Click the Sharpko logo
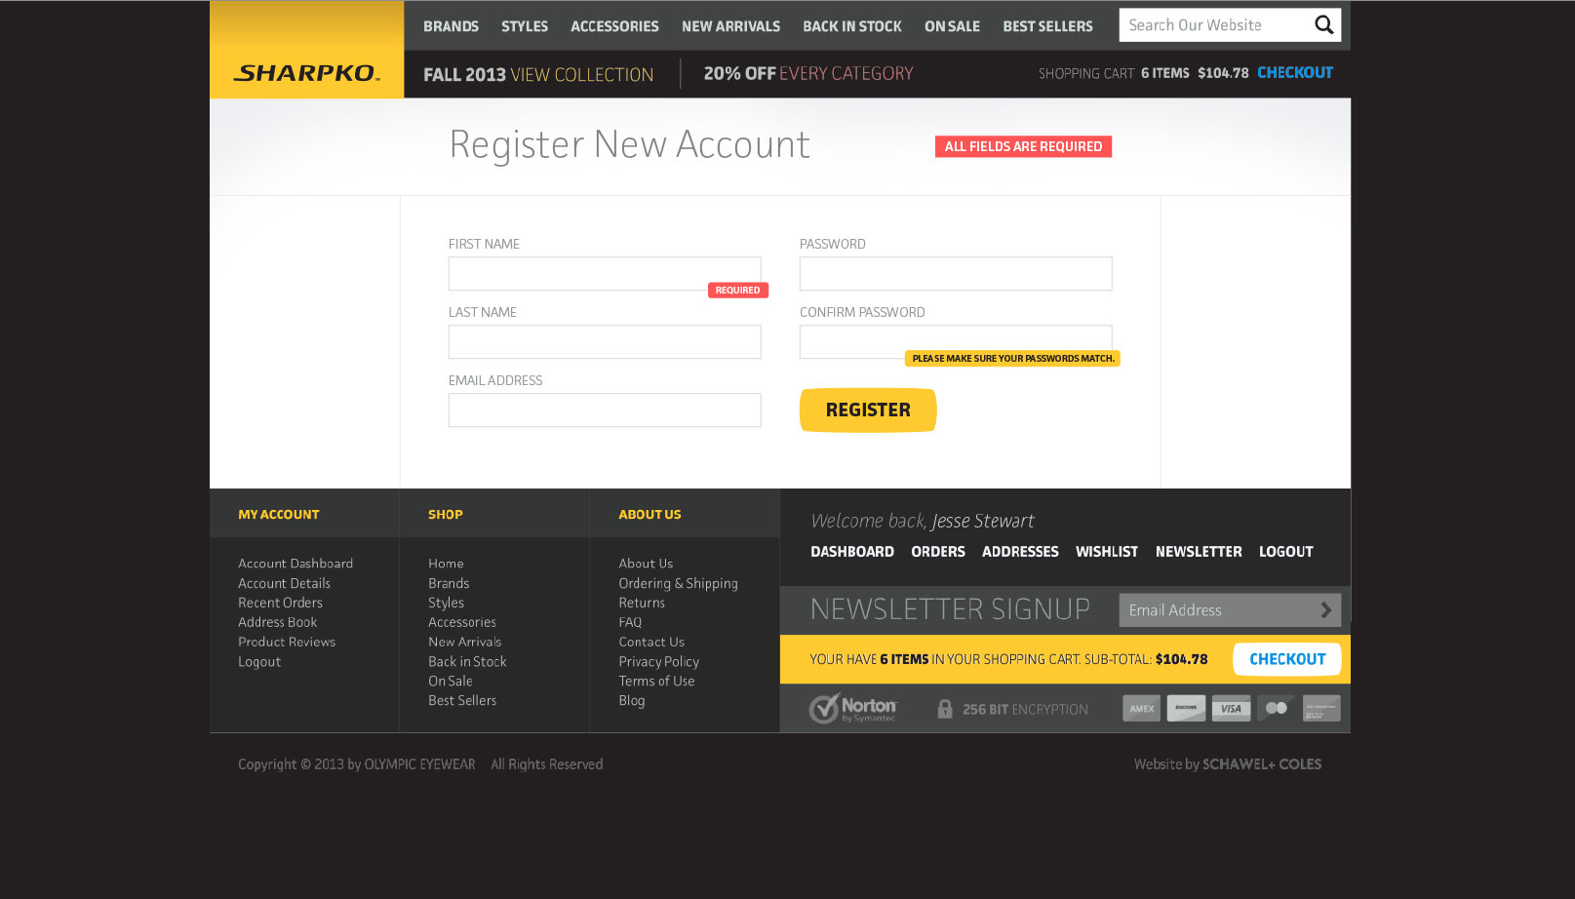The width and height of the screenshot is (1575, 899). 306,73
